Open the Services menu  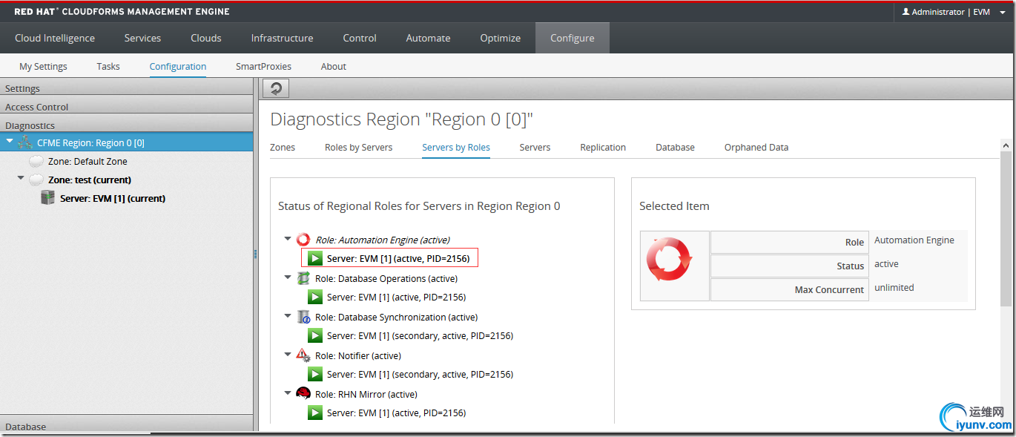pos(142,38)
